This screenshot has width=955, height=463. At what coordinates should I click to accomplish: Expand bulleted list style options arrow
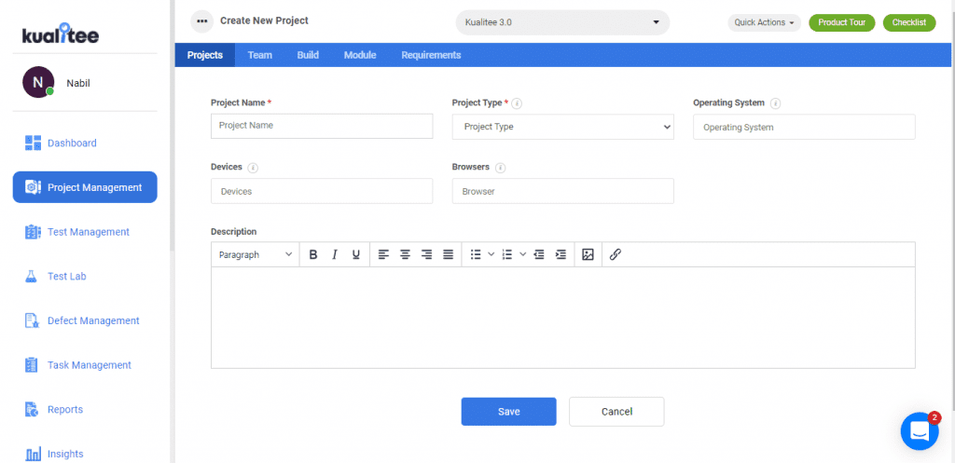point(491,255)
